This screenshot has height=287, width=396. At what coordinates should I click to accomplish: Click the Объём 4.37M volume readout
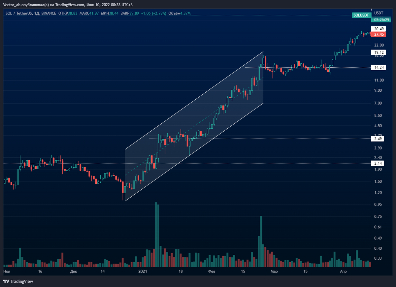click(x=180, y=14)
